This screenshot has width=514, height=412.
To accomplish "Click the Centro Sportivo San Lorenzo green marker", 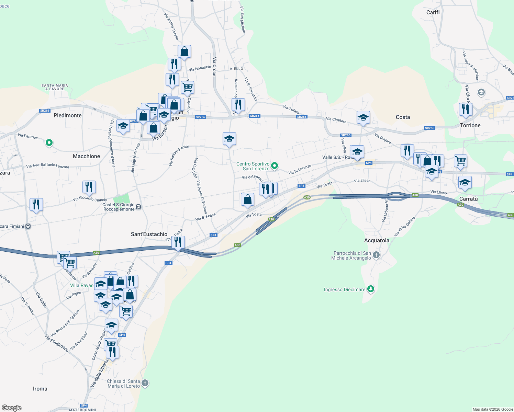I will point(274,165).
